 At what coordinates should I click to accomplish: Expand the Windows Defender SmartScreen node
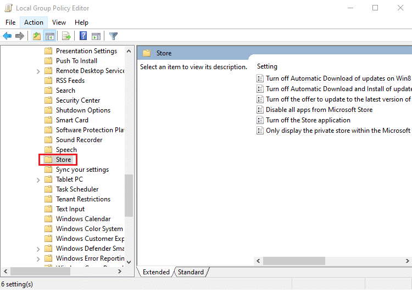coord(38,249)
